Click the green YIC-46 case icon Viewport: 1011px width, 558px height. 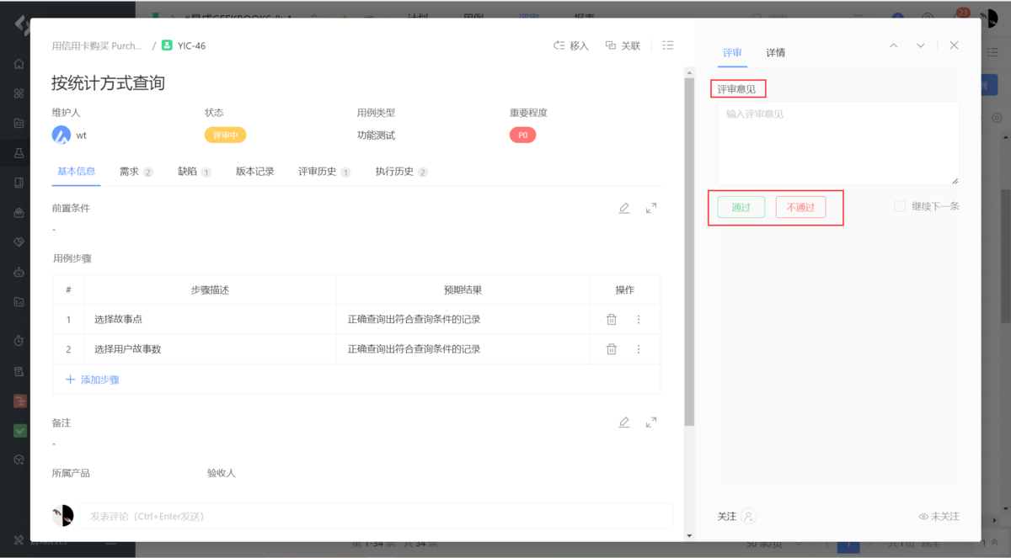(x=167, y=45)
